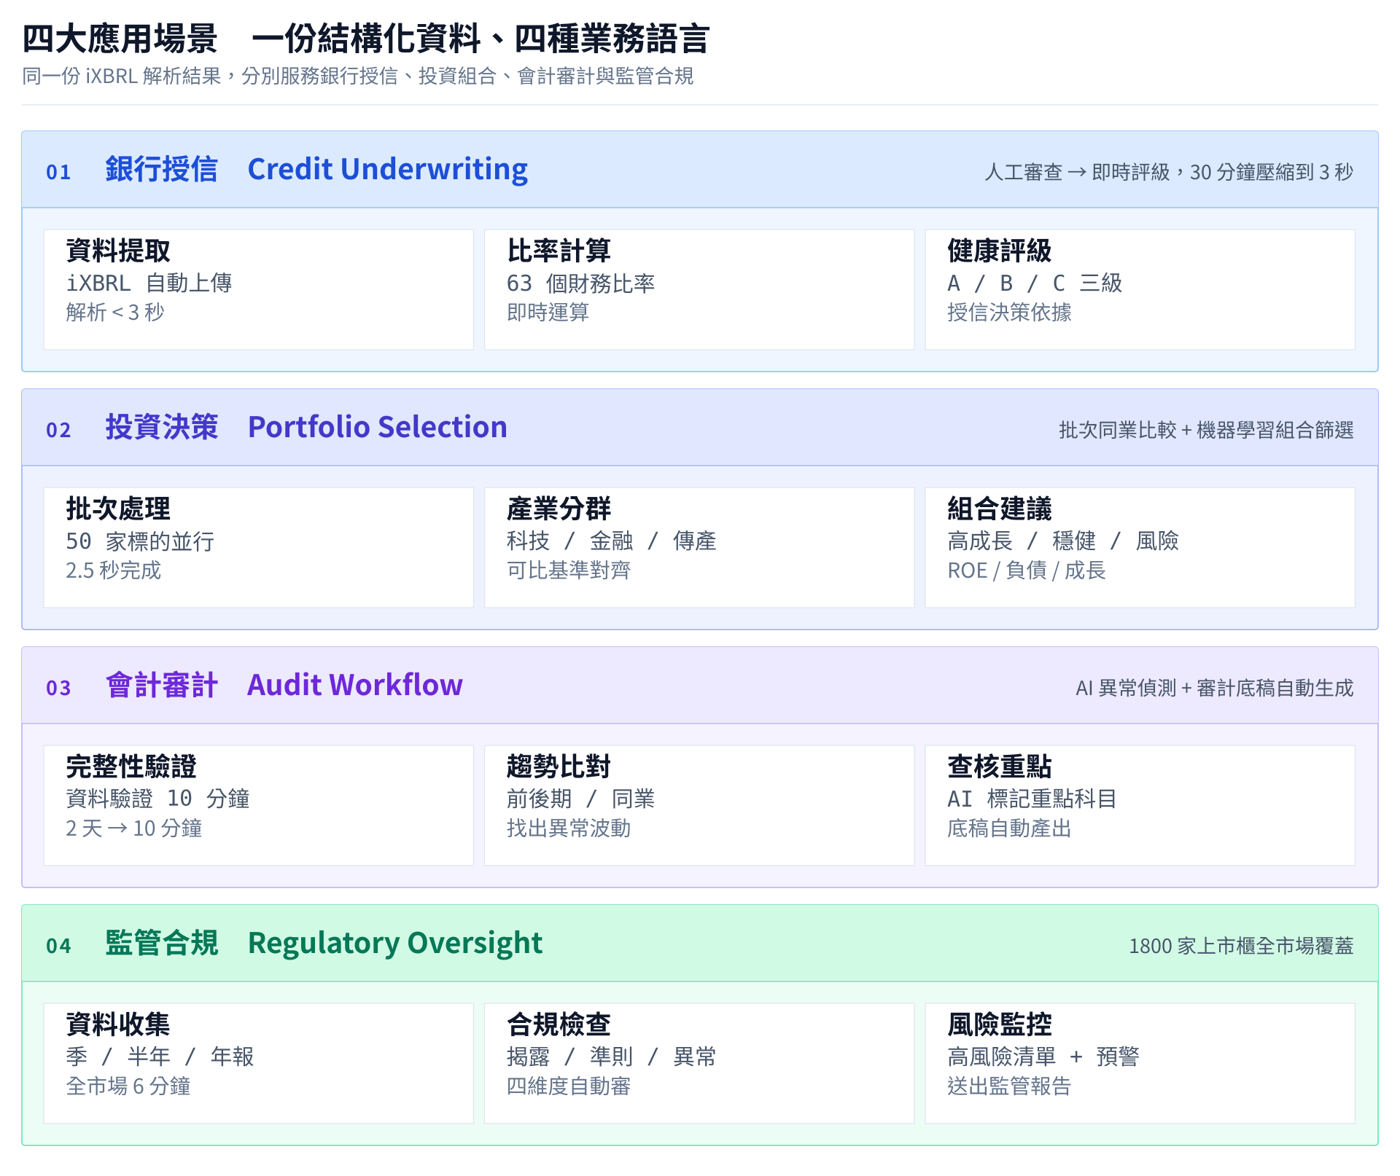Click the text 解析 < 3 秒
Viewport: 1400px width, 1176px height.
pyautogui.click(x=115, y=313)
